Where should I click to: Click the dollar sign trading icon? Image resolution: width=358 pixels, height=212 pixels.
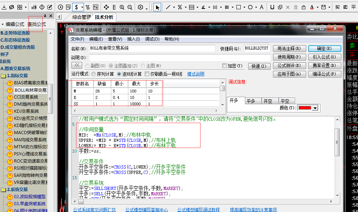tap(76, 7)
